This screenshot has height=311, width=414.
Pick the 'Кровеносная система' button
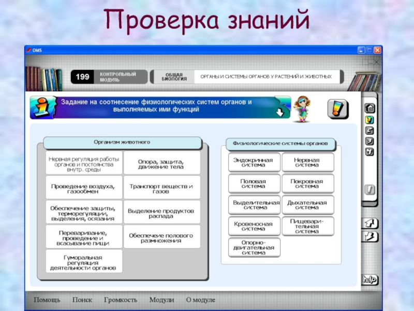click(254, 226)
